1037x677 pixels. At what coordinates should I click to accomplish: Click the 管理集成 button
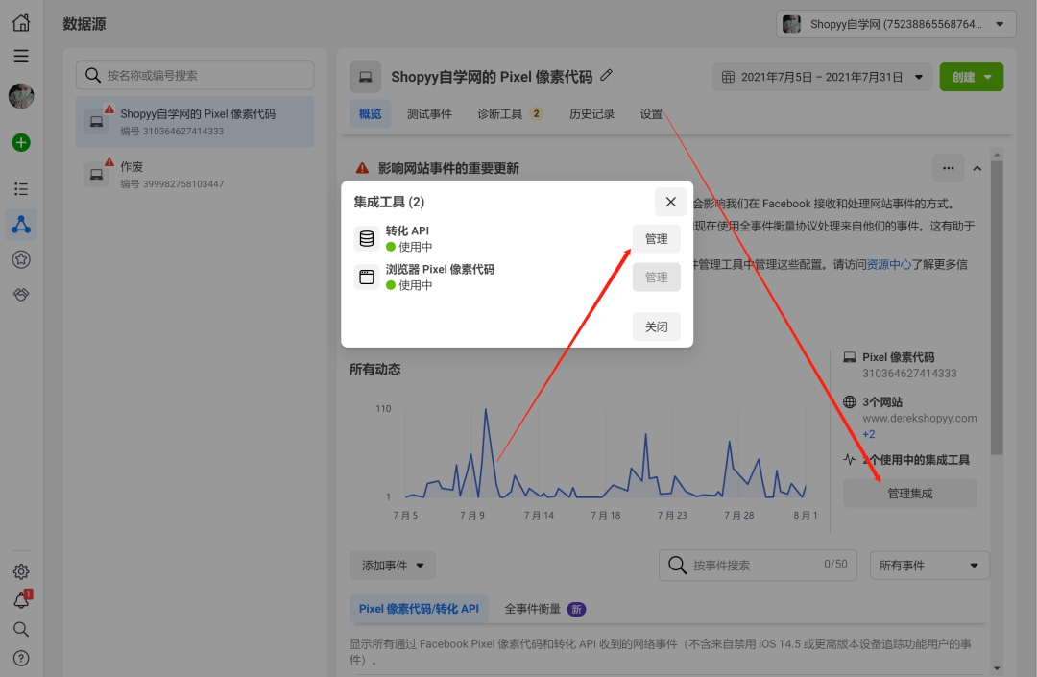(x=910, y=494)
